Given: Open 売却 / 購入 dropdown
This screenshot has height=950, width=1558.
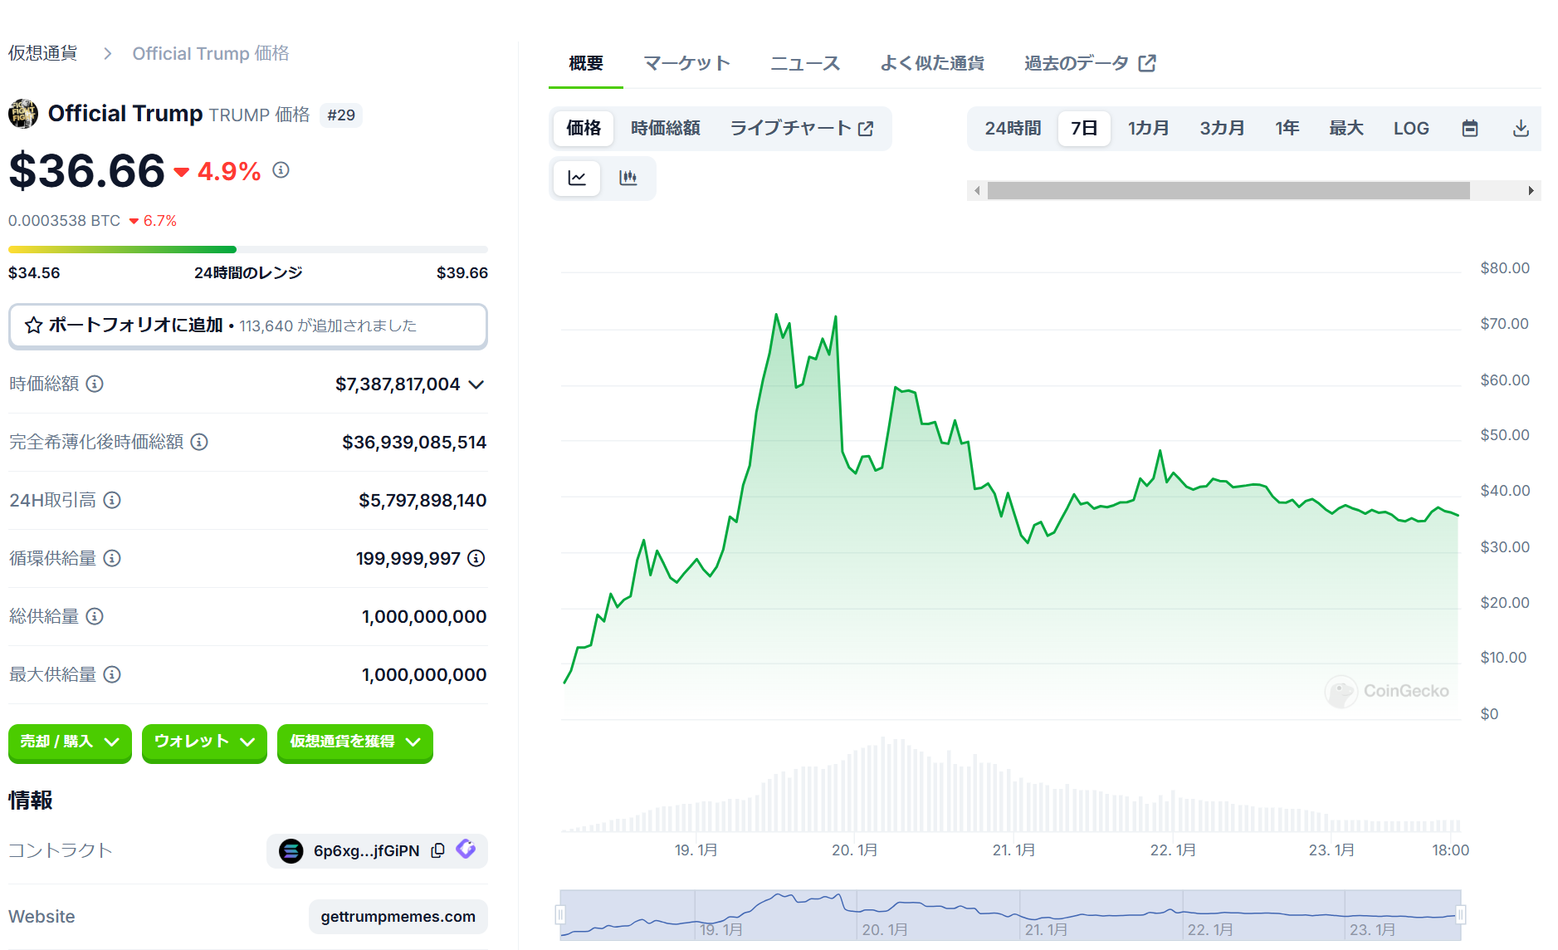Looking at the screenshot, I should pos(70,742).
